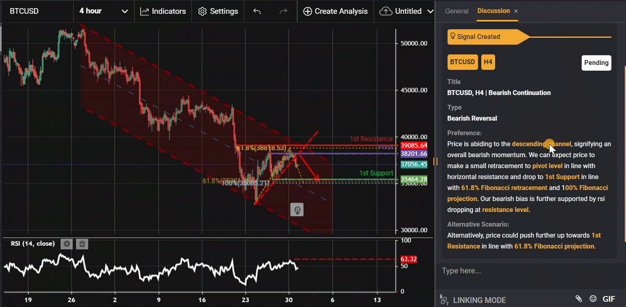
Task: Click the undo arrow icon
Action: pyautogui.click(x=257, y=11)
